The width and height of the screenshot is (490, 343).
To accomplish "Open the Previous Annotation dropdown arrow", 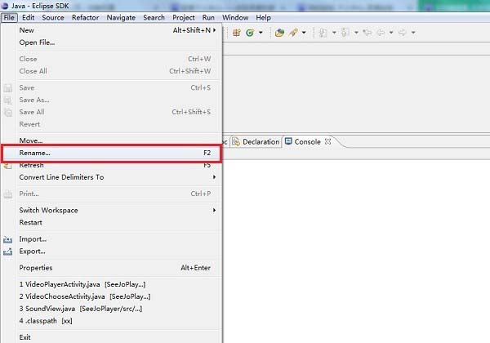I will [356, 33].
